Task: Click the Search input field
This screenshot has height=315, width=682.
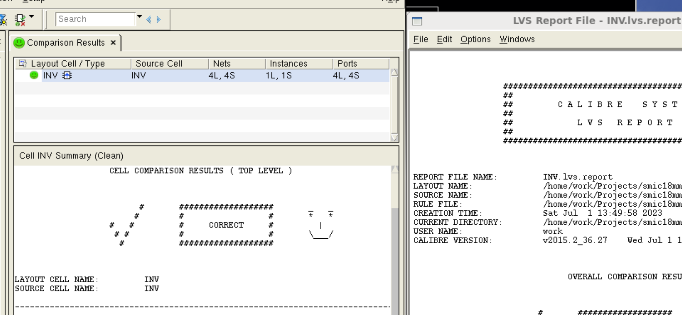Action: (95, 19)
